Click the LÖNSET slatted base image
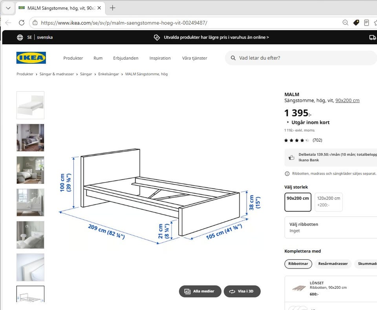 click(x=299, y=288)
